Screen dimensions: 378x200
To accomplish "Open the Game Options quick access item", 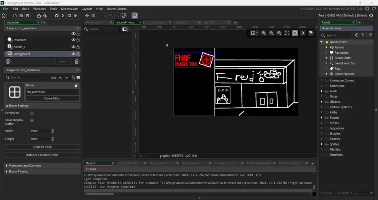I will tap(344, 74).
